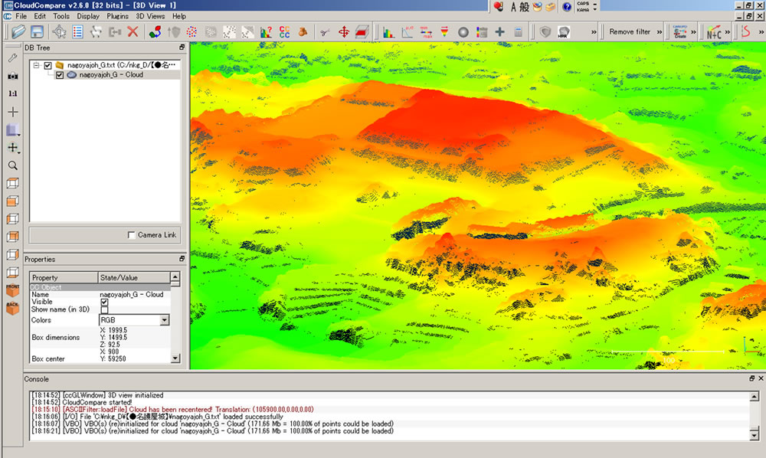Expand overflow chevron next to Remove filter

point(659,32)
